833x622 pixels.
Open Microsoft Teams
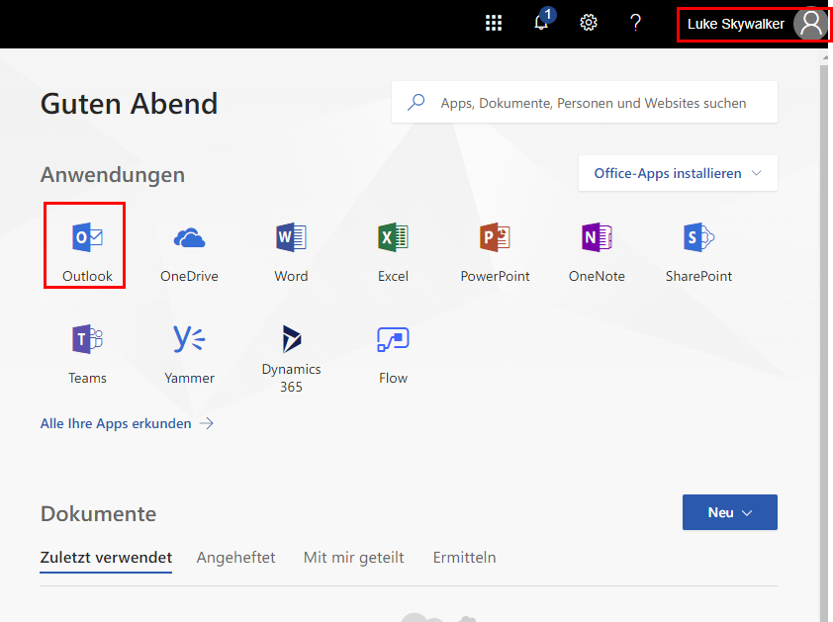tap(87, 353)
